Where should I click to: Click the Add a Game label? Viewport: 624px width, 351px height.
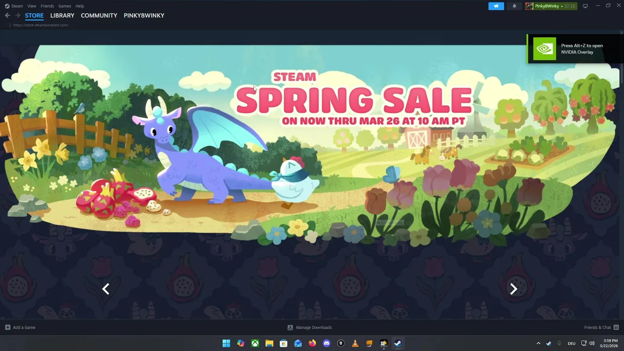[x=24, y=327]
